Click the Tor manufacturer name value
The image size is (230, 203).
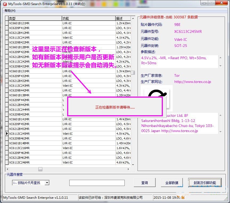click(x=177, y=75)
